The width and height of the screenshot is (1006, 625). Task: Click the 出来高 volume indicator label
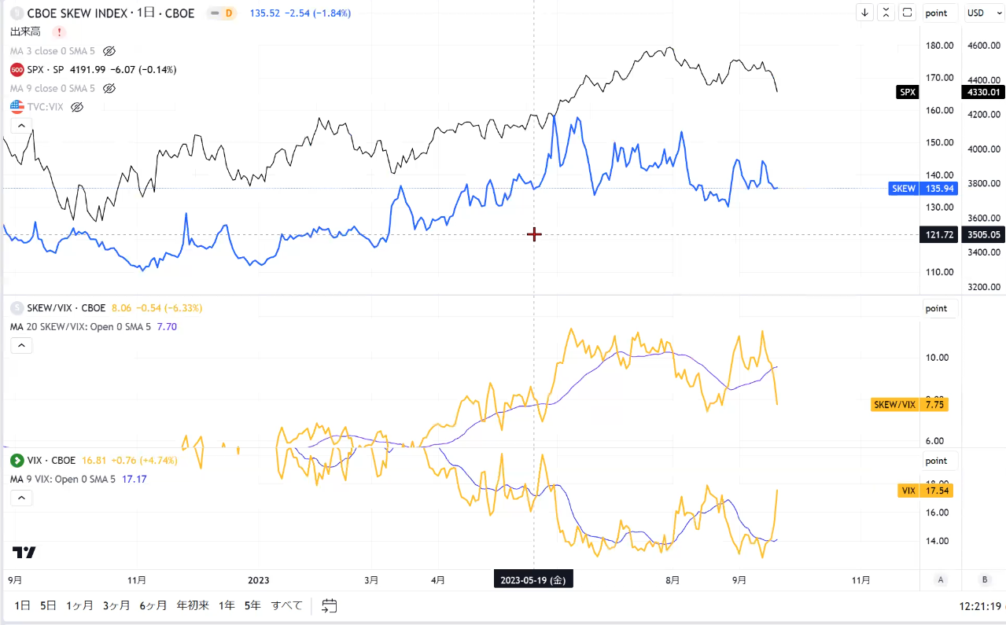(x=25, y=31)
